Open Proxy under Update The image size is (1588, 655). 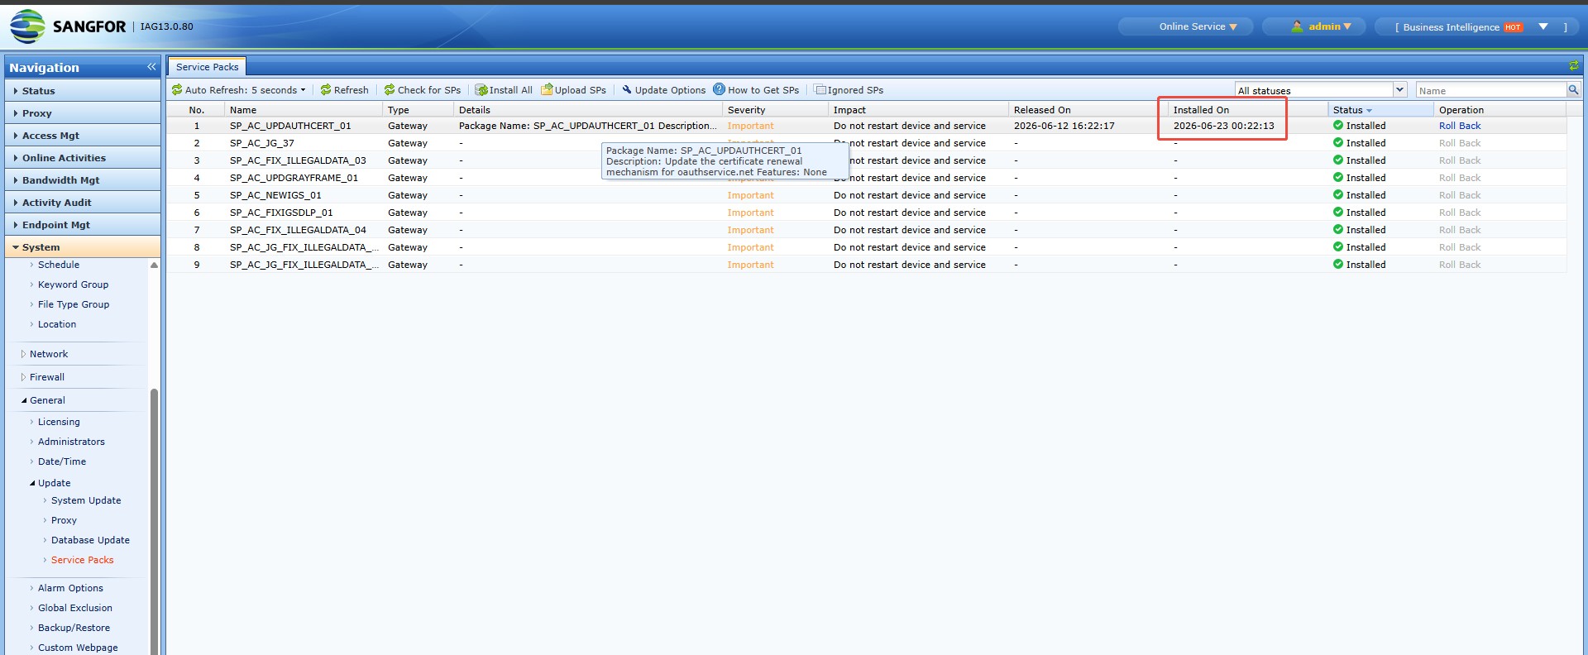64,520
